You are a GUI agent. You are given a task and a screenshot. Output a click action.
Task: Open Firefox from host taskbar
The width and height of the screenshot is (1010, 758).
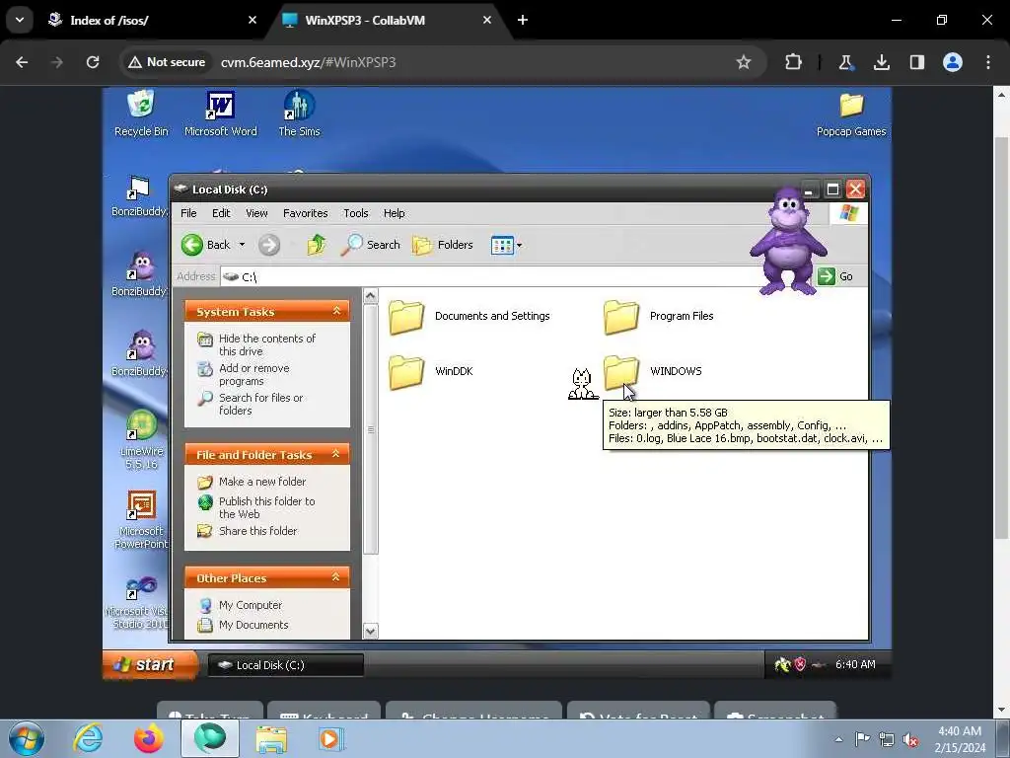tap(149, 738)
